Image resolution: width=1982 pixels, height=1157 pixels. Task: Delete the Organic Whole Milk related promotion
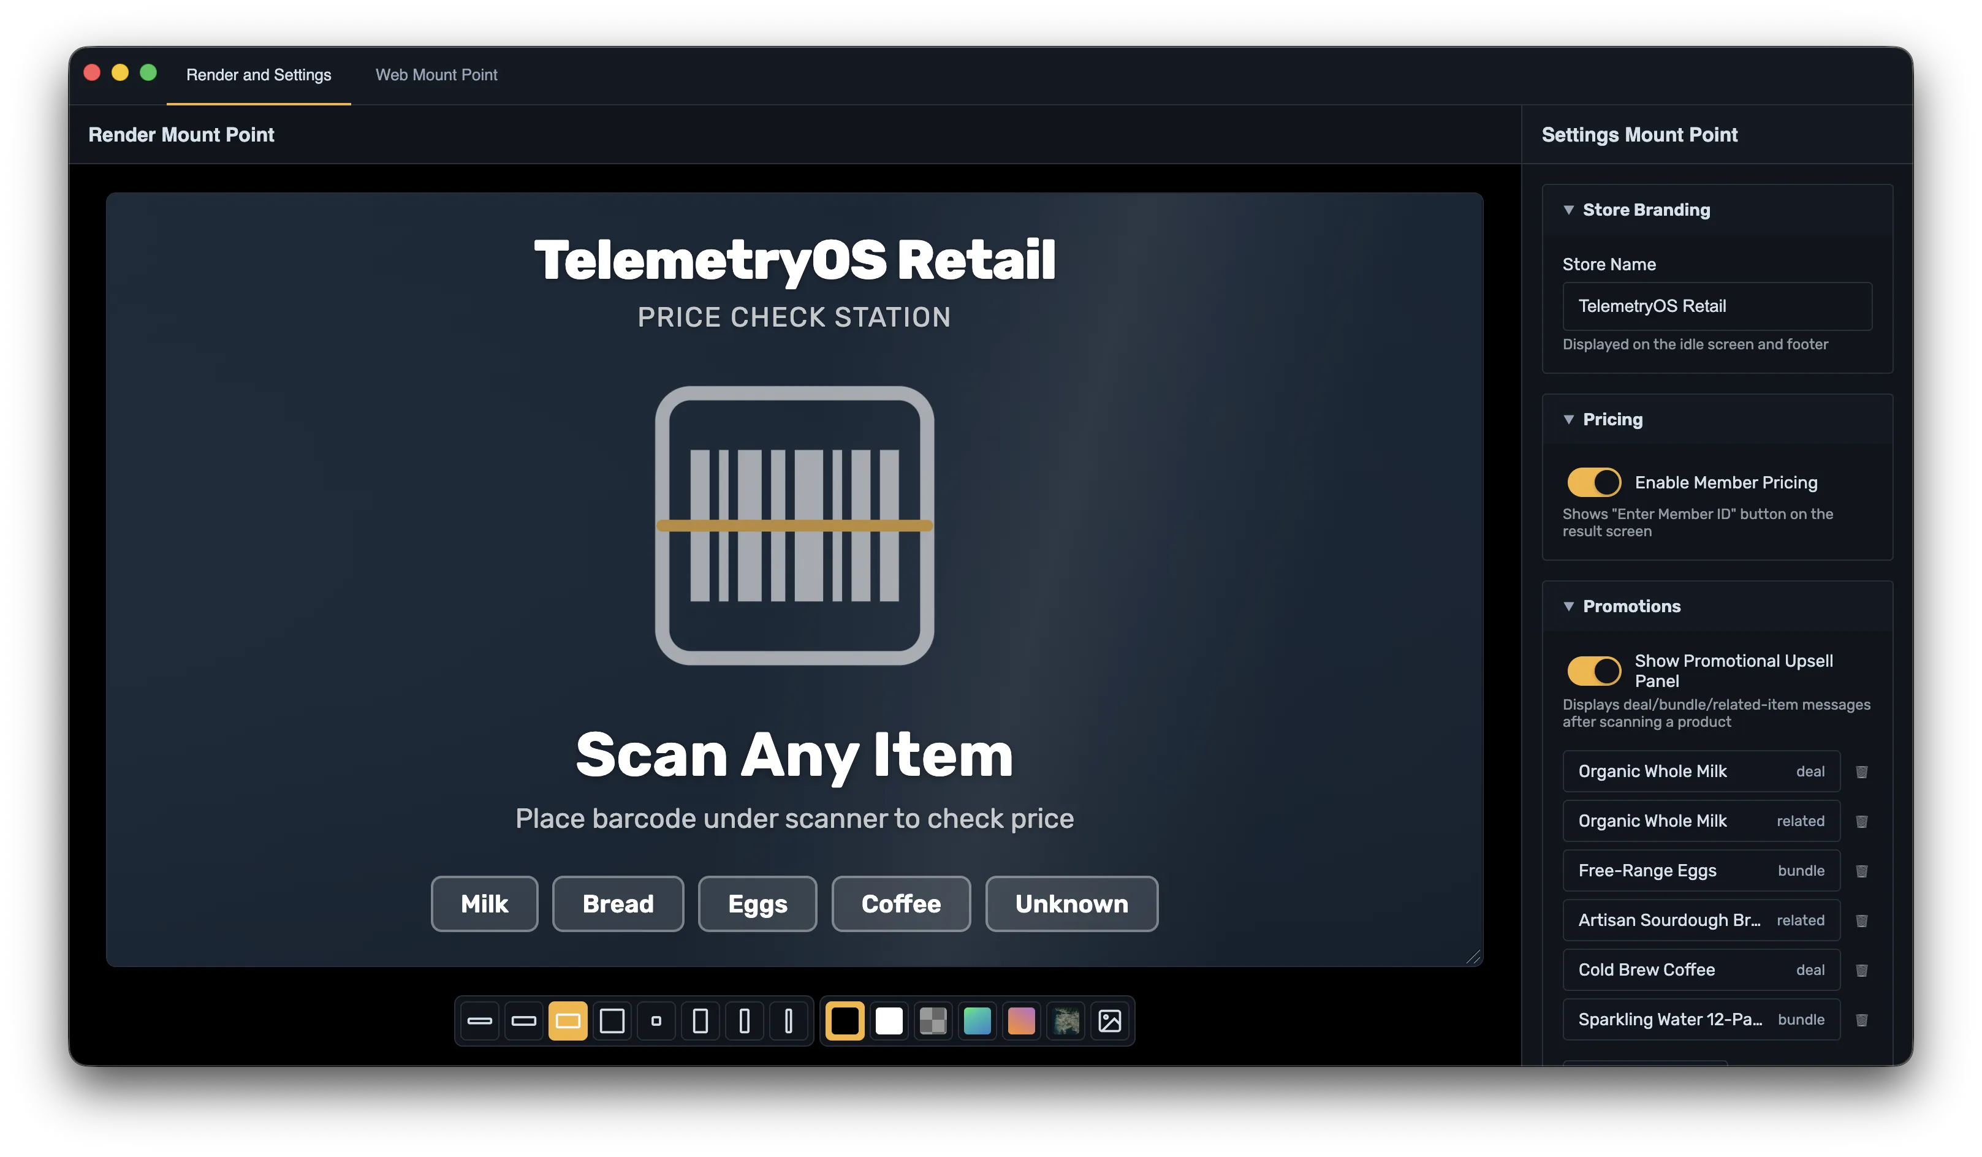click(1862, 821)
